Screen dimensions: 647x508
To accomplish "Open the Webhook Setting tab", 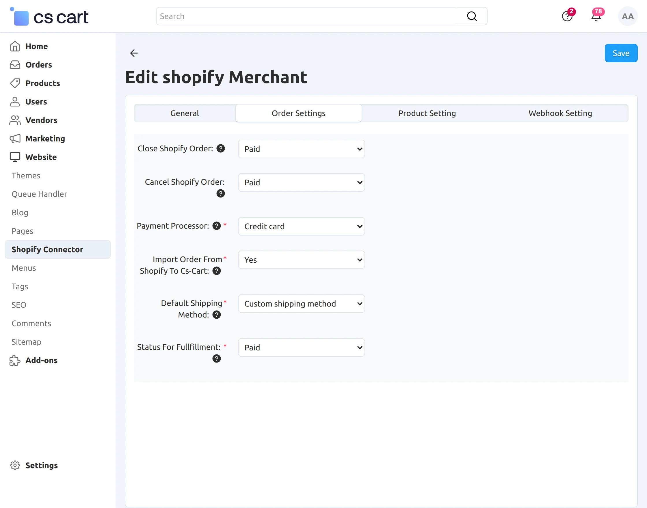I will [x=560, y=113].
